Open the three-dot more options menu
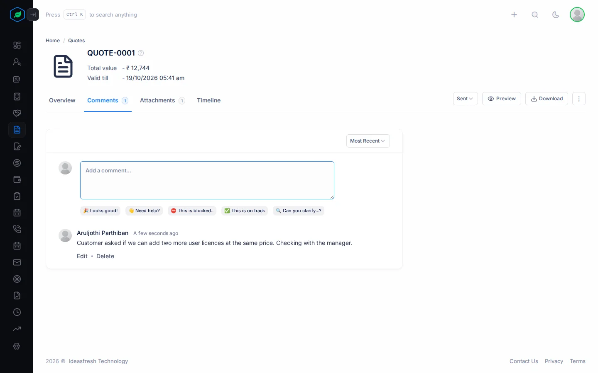Viewport: 598px width, 373px height. [579, 99]
